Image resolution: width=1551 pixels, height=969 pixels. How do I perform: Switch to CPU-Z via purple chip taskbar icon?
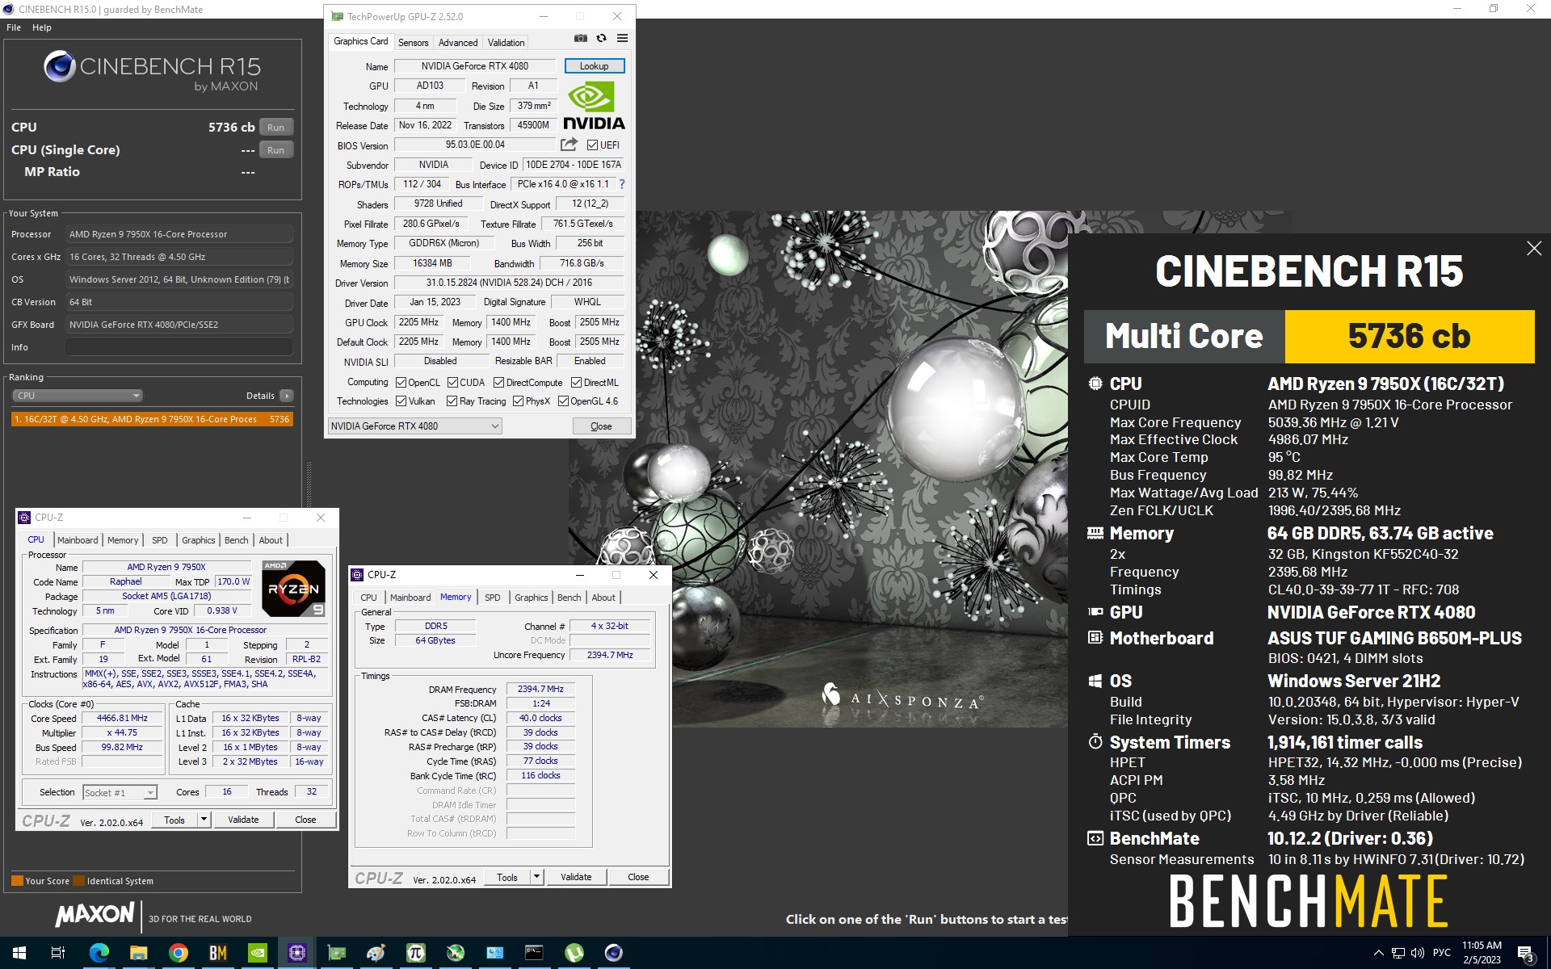point(297,953)
